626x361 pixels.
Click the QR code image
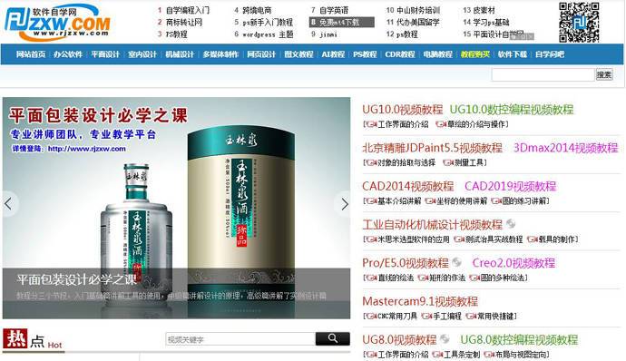coord(579,22)
